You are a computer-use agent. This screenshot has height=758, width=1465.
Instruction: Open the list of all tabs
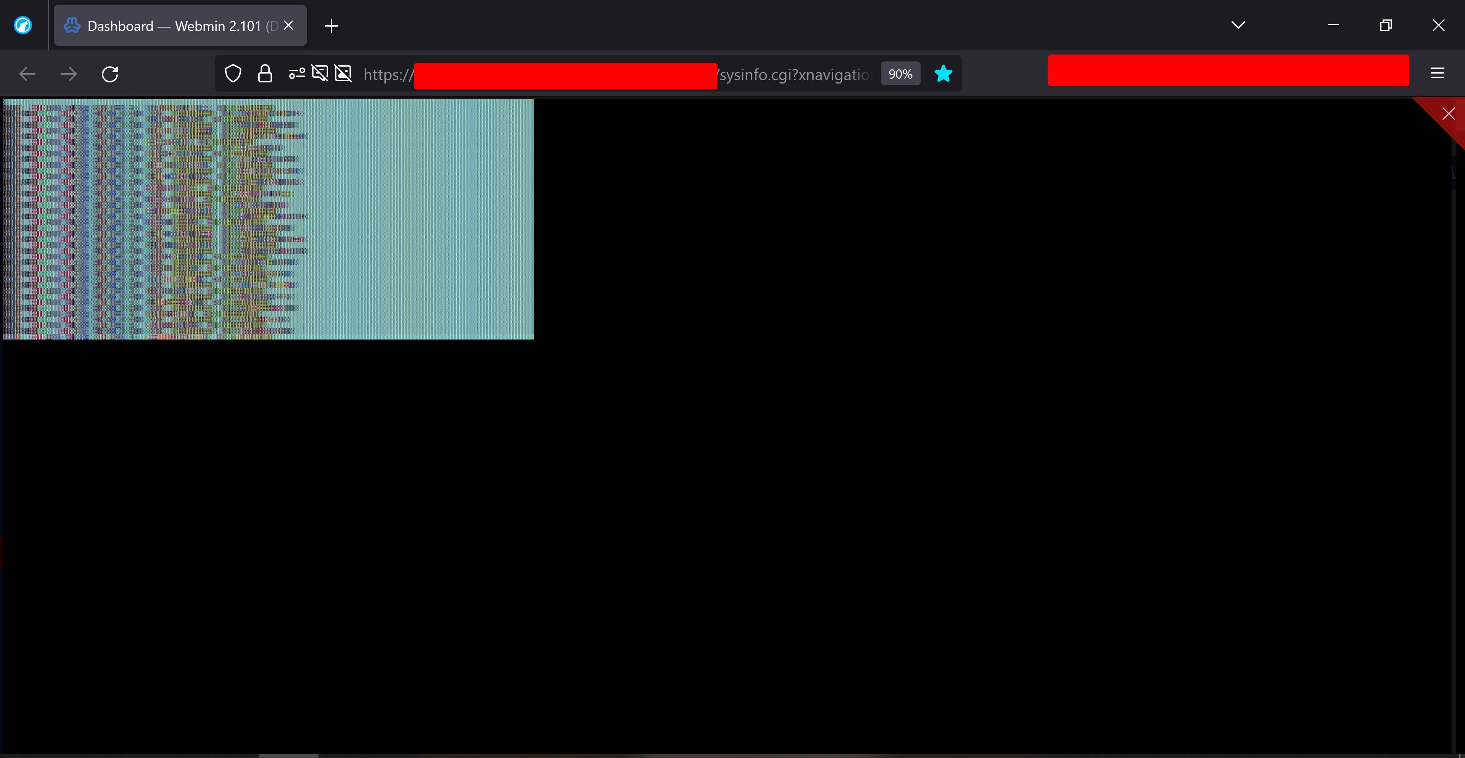tap(1238, 25)
